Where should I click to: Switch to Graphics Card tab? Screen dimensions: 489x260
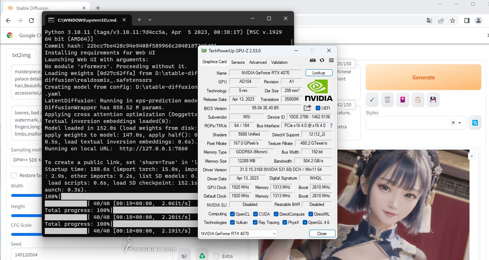pos(215,62)
